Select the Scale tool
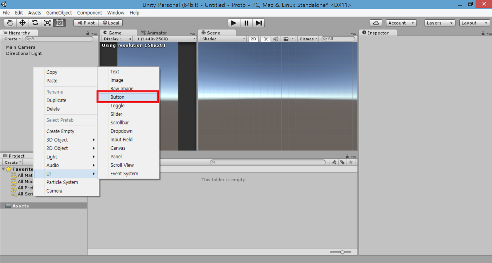 point(47,23)
